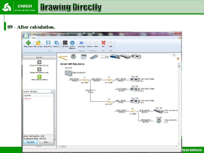Viewport: 204px width, 153px height.
Task: Select indoor duct unit IU-3
Action: [x=135, y=101]
